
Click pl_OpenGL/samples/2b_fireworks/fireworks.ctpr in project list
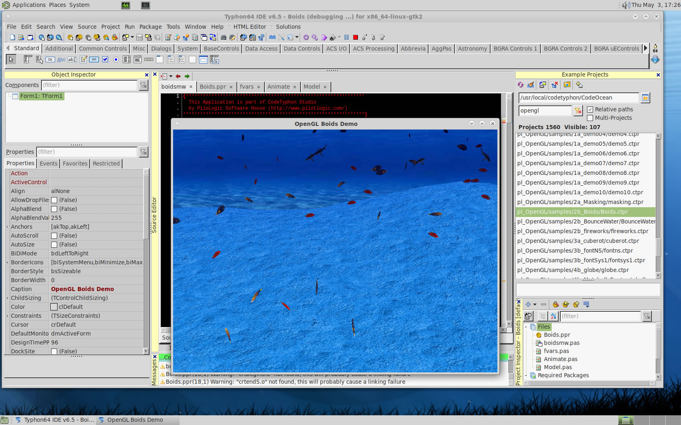click(x=582, y=231)
